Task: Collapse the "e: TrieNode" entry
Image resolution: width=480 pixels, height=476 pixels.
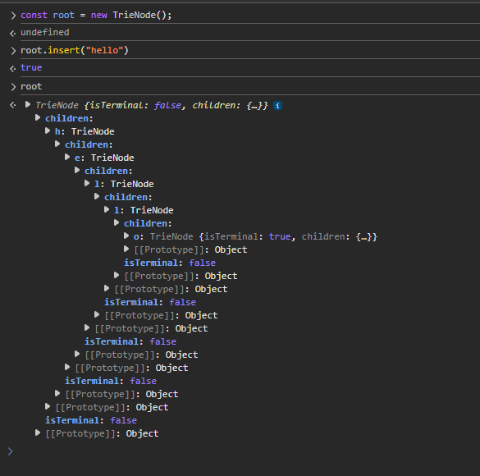Action: (x=67, y=158)
